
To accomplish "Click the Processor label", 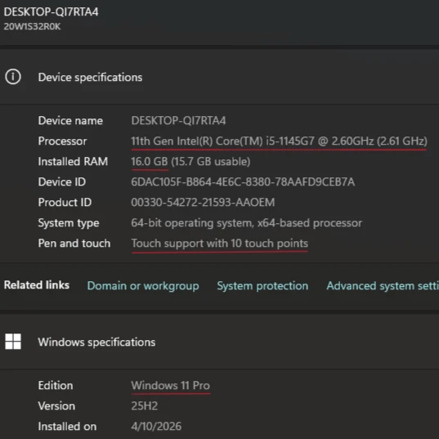I will [62, 141].
